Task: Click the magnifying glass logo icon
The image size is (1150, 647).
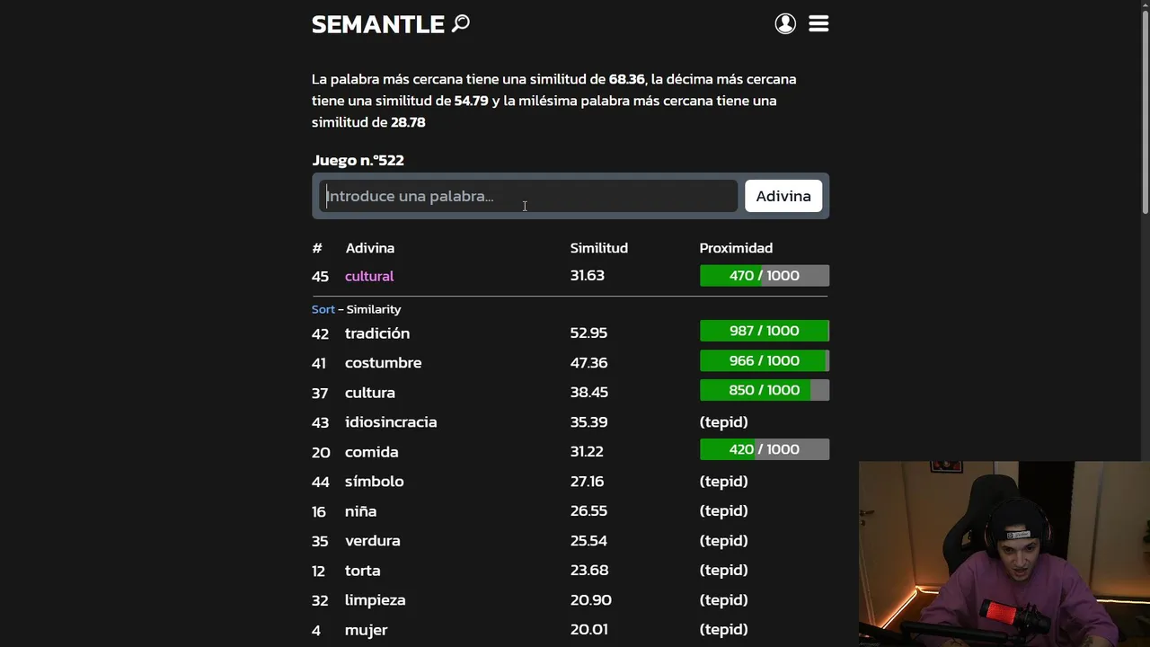Action: [x=461, y=23]
